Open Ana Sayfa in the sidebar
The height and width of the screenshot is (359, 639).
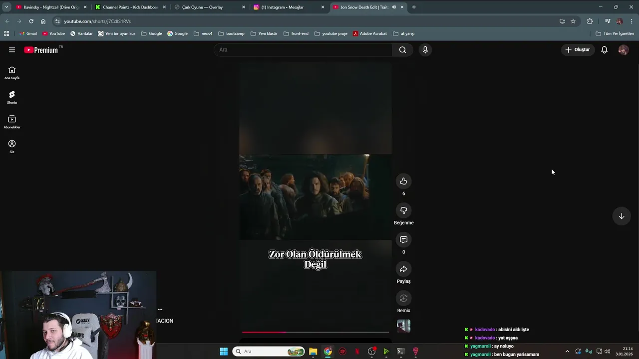12,73
